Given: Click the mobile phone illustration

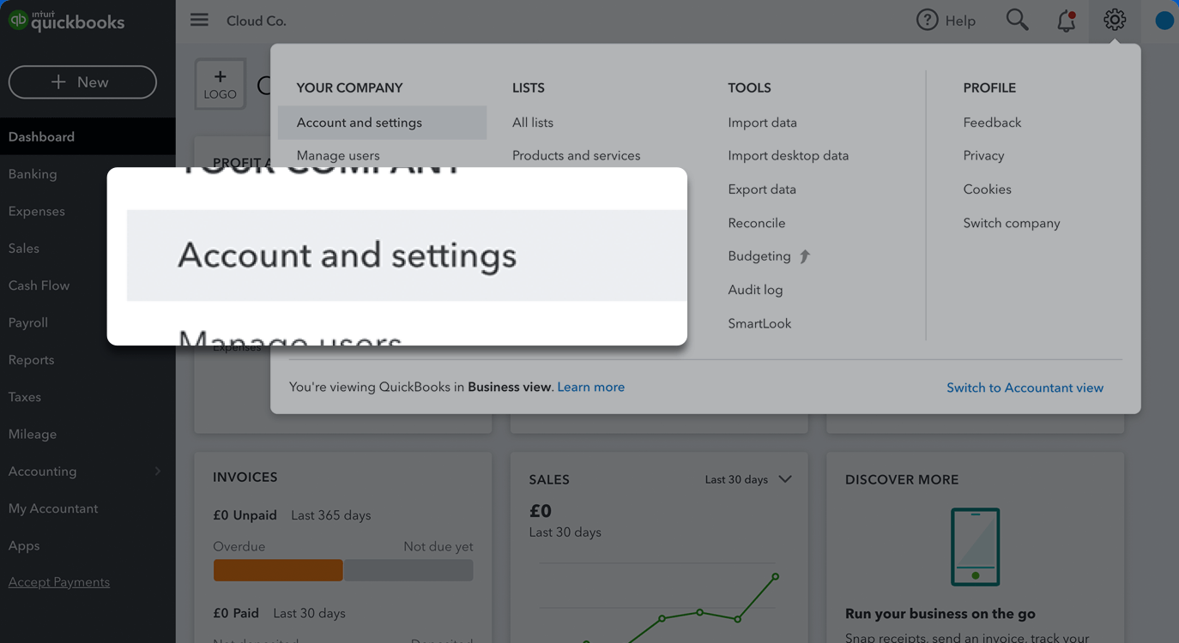Looking at the screenshot, I should pos(975,547).
